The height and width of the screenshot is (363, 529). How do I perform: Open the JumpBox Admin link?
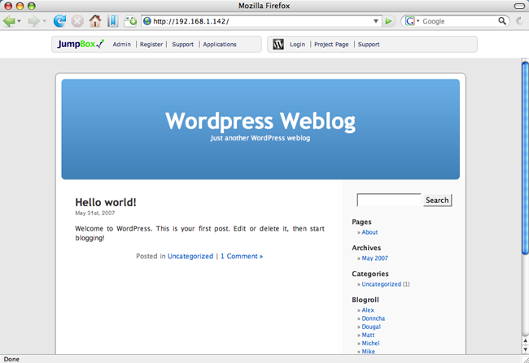coord(121,45)
